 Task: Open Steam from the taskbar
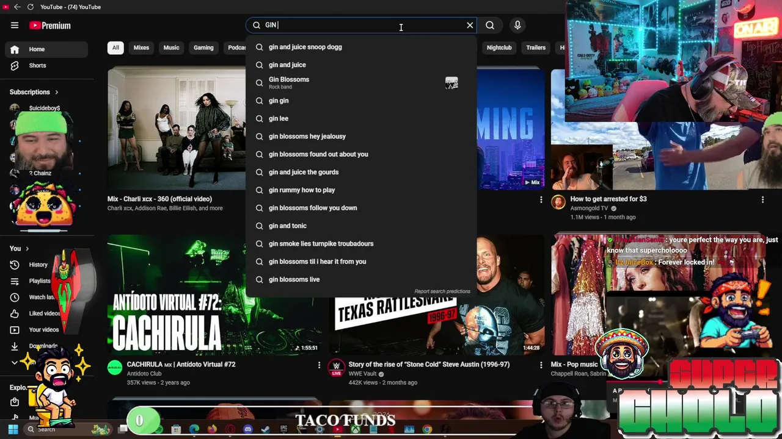pyautogui.click(x=265, y=429)
